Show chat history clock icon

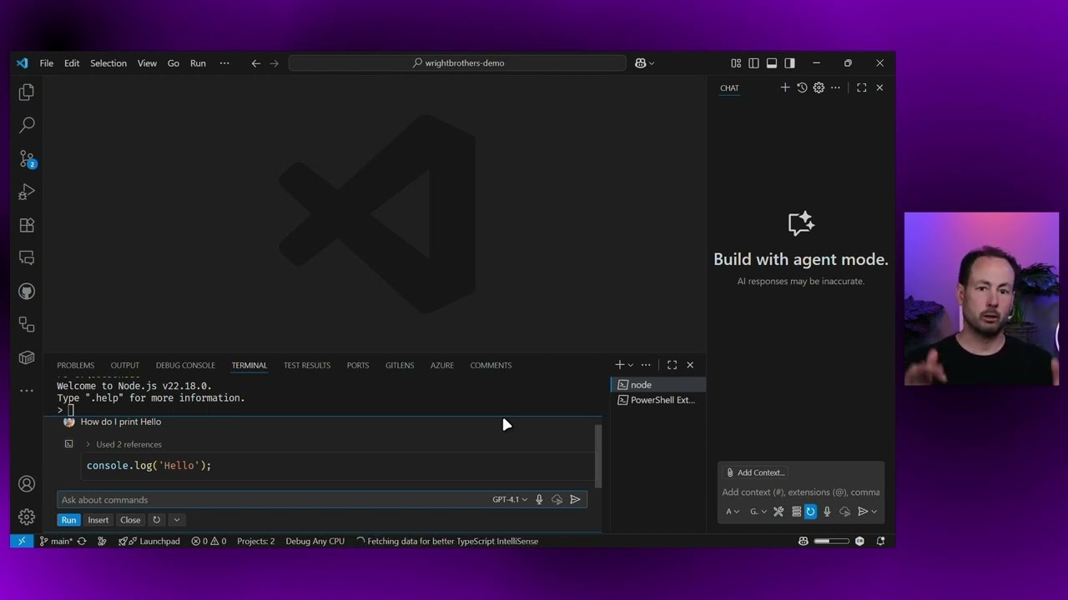click(x=802, y=87)
